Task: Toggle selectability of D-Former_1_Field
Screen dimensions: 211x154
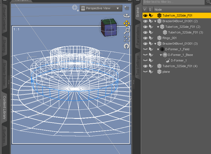Action: pyautogui.click(x=151, y=49)
